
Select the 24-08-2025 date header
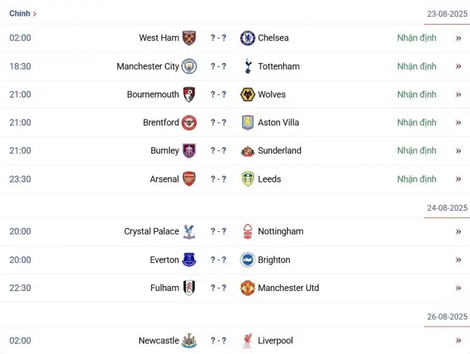coord(447,208)
